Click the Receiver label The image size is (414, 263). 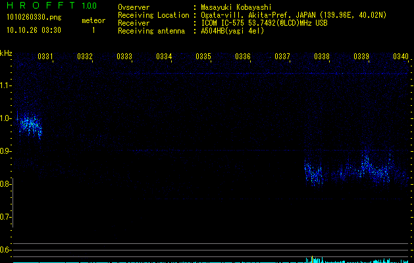pyautogui.click(x=134, y=23)
